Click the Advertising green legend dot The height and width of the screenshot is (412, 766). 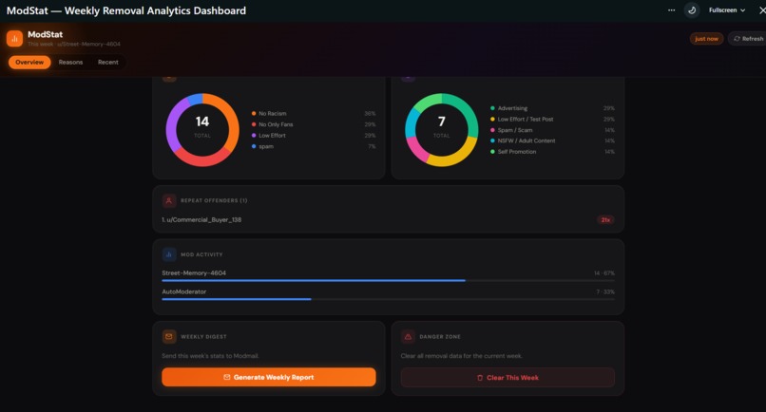coord(492,108)
